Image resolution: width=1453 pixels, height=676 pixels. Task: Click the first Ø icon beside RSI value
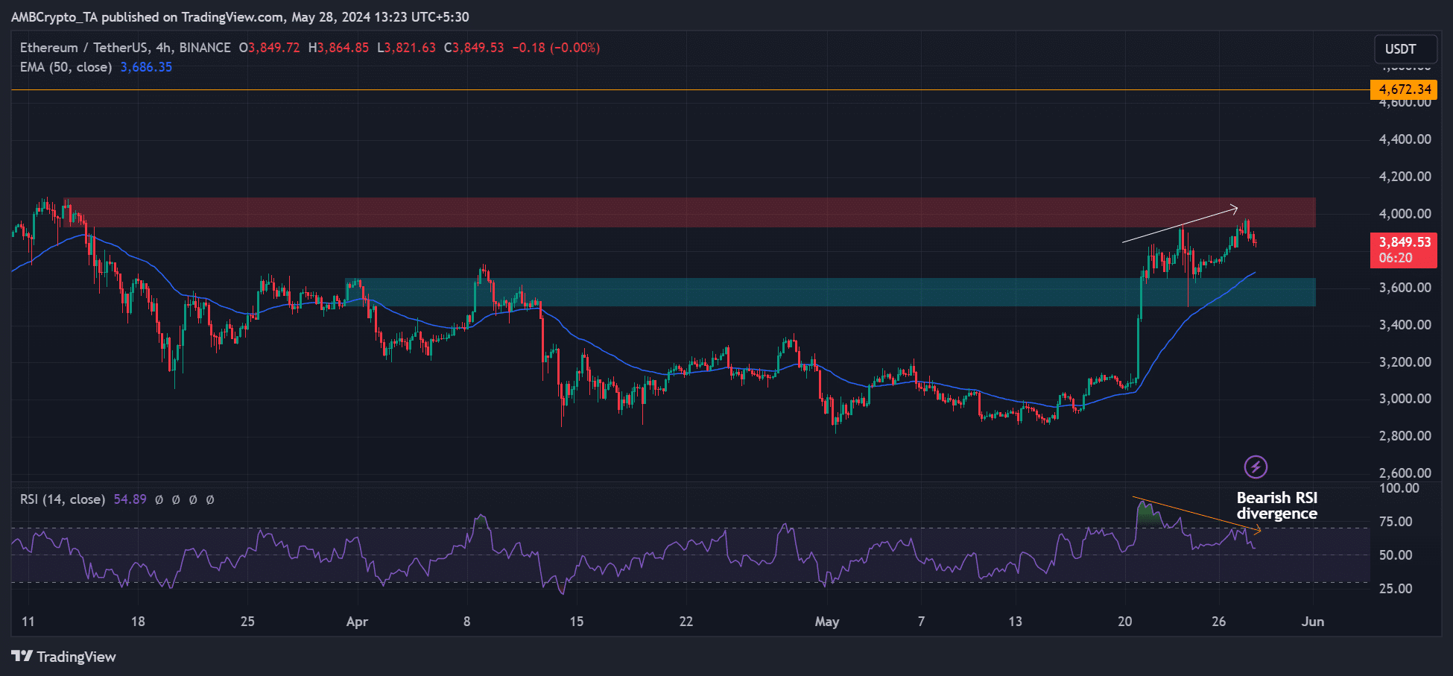[159, 499]
